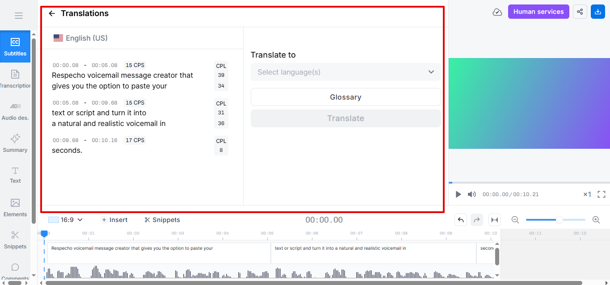The height and width of the screenshot is (285, 610).
Task: Mute the video volume
Action: [x=471, y=194]
